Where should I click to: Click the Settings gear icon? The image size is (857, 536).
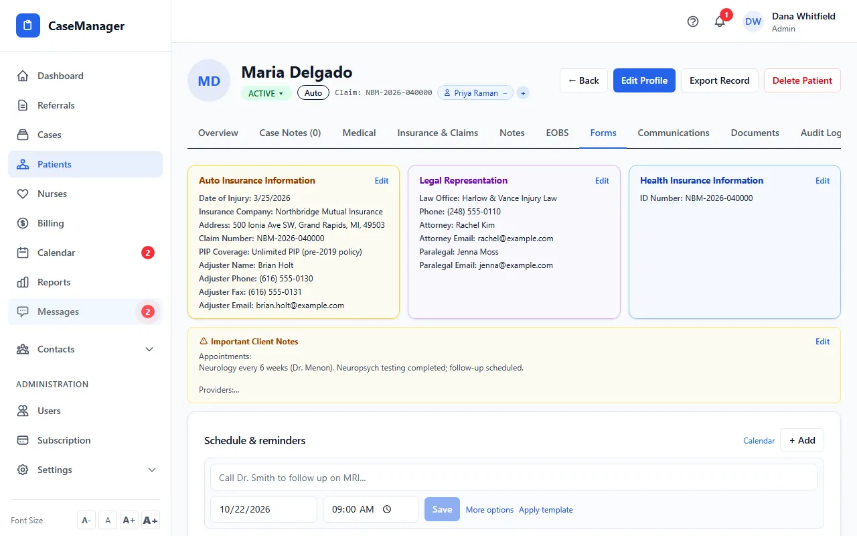coord(23,470)
